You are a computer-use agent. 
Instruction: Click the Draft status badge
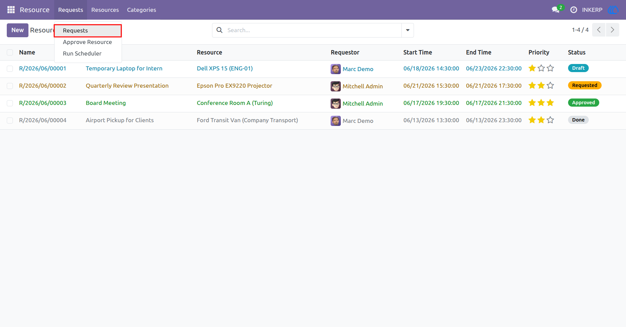578,68
